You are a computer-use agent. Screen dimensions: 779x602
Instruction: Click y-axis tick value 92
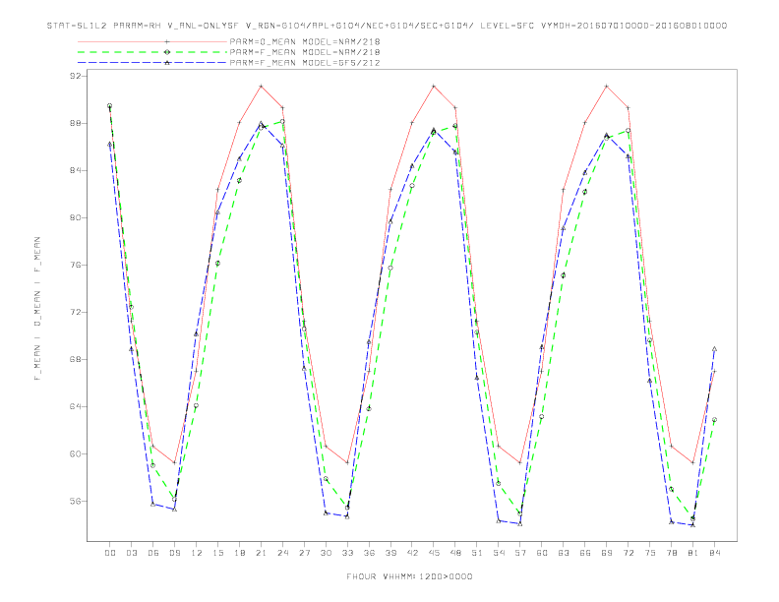[78, 76]
